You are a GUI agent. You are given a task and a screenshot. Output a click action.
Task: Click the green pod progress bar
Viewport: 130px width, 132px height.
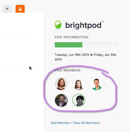(x=86, y=45)
